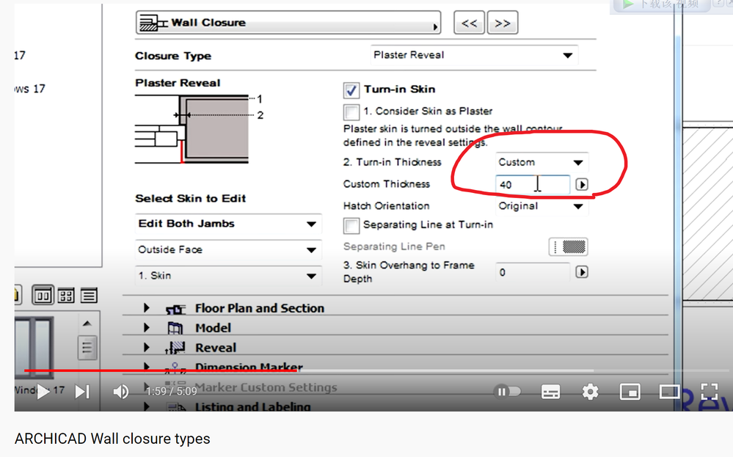Switch library browser to list view
The image size is (733, 457).
[89, 296]
